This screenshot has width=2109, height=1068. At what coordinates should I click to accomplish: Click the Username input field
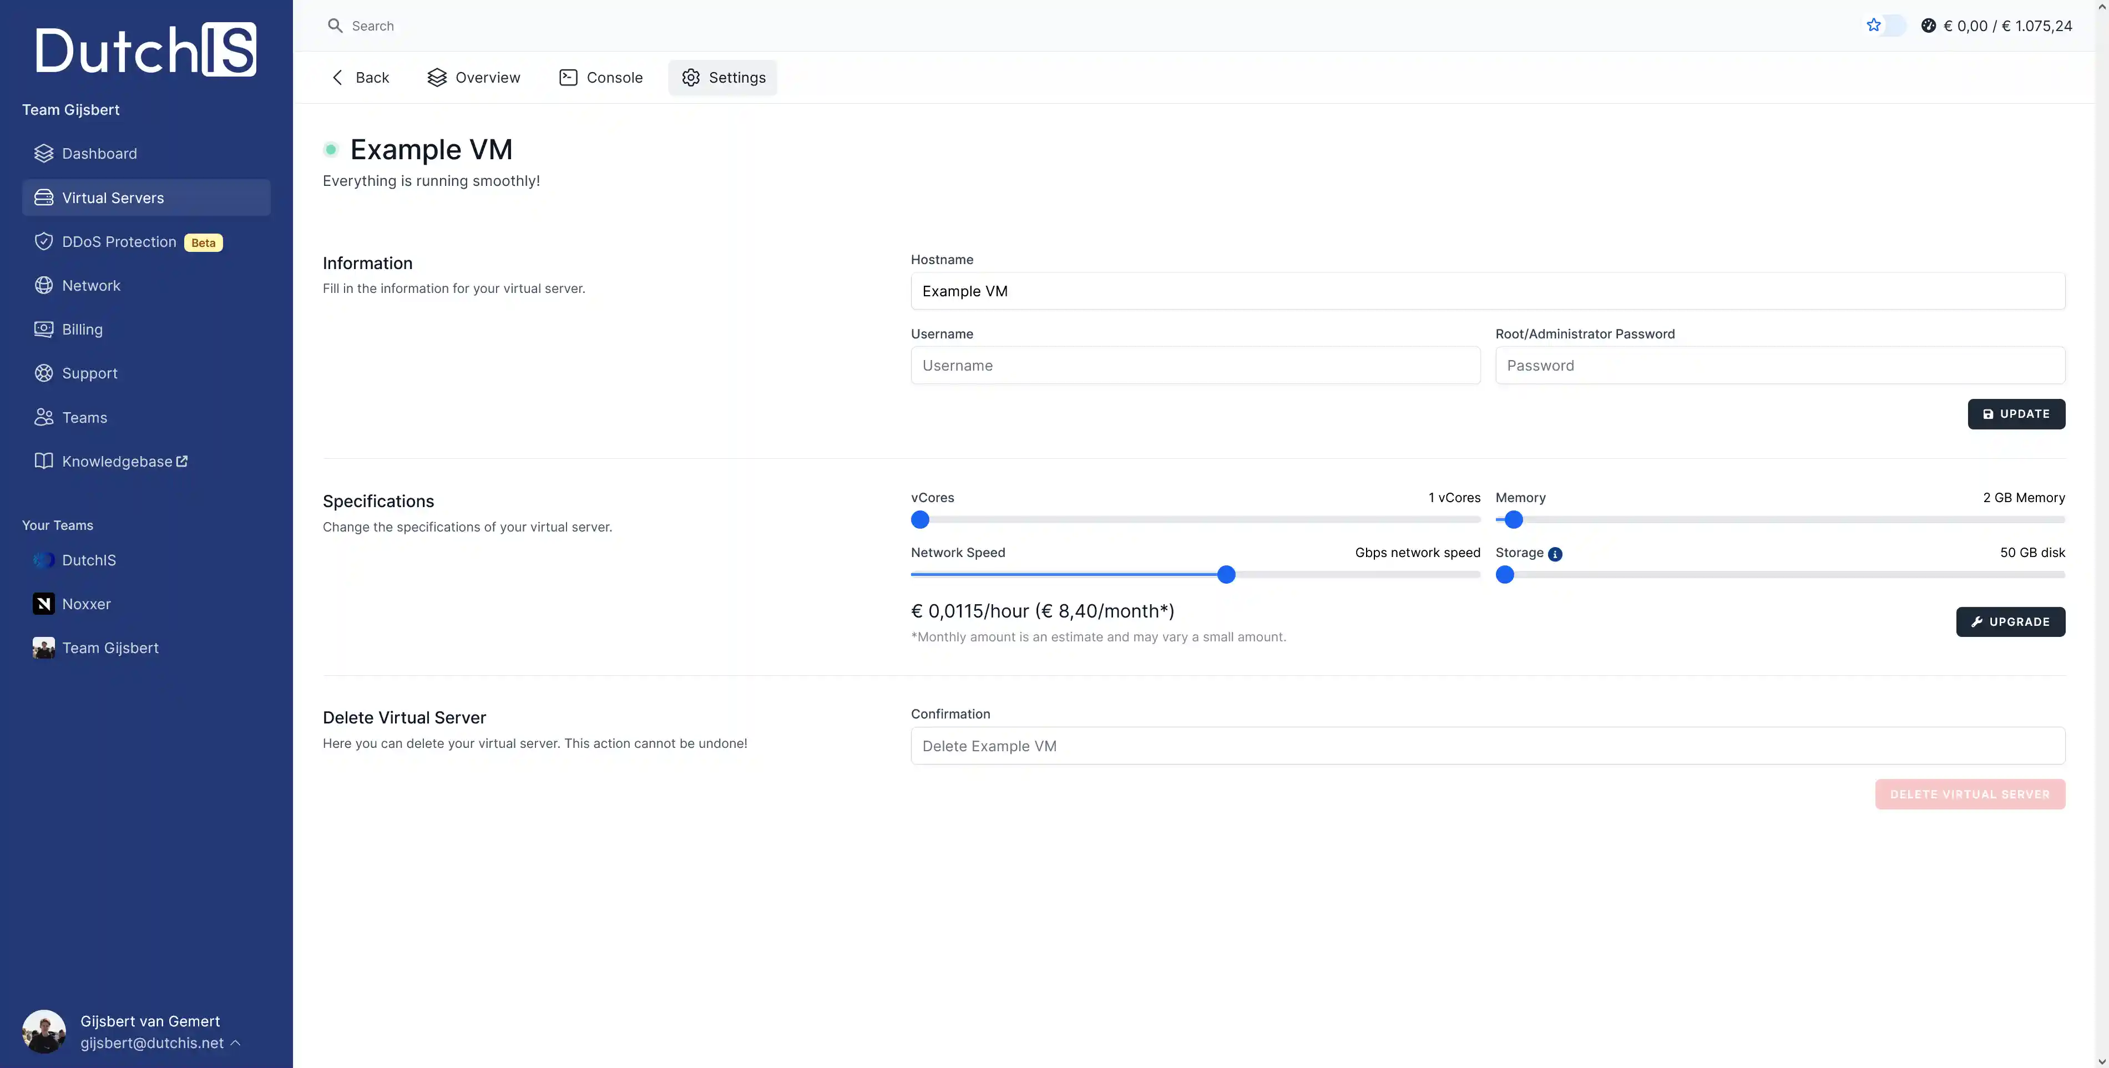point(1195,365)
